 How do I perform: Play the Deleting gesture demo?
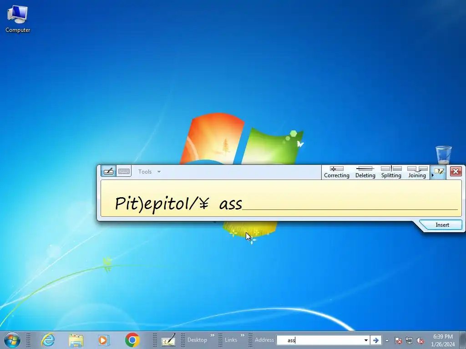pos(365,172)
